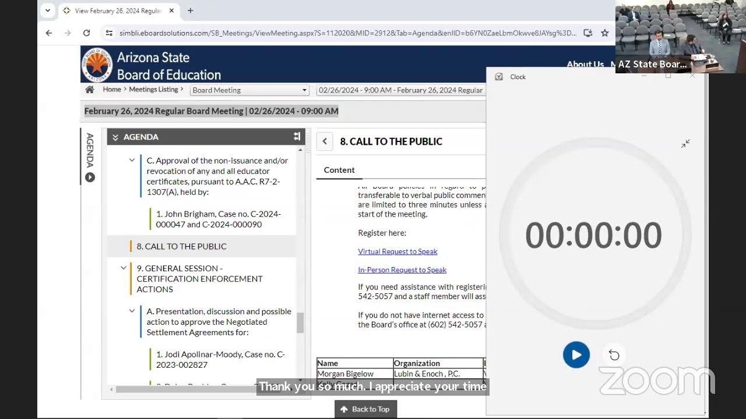Click agenda horizontal scrollbar
Screen dimensions: 746x419
198,389
